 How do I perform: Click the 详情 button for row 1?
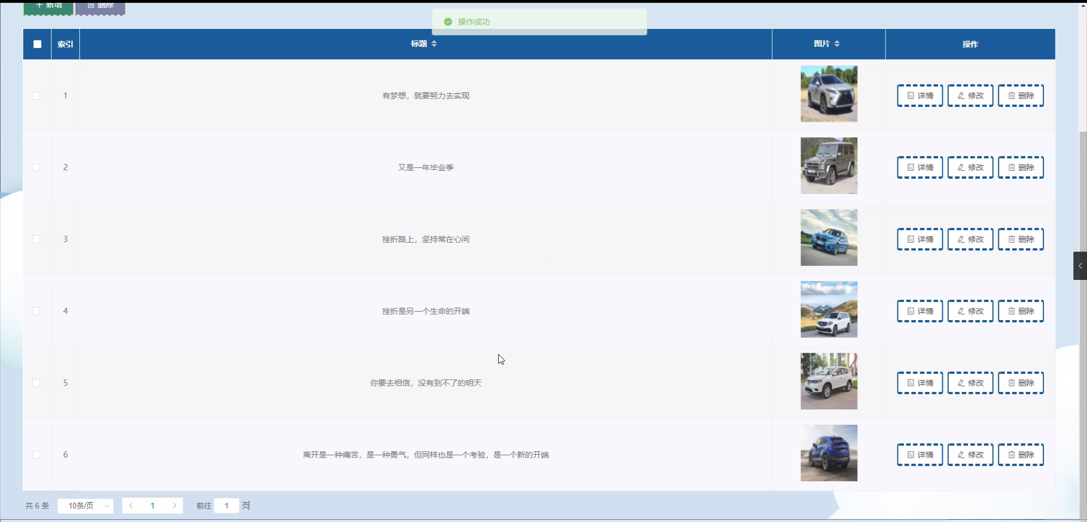[x=920, y=96]
